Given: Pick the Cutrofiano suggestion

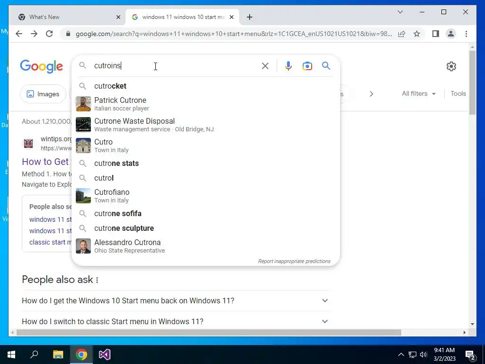Looking at the screenshot, I should tap(206, 196).
